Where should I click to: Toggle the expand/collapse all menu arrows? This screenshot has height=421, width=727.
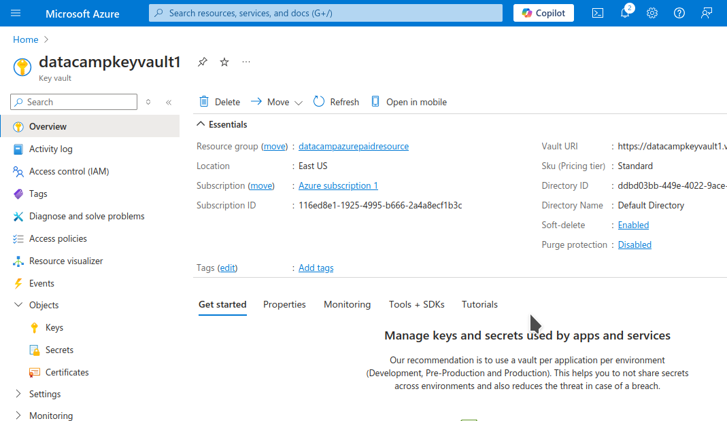coord(148,102)
